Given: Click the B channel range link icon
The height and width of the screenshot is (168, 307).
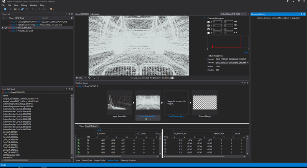Looking at the screenshot, I should point(235,29).
